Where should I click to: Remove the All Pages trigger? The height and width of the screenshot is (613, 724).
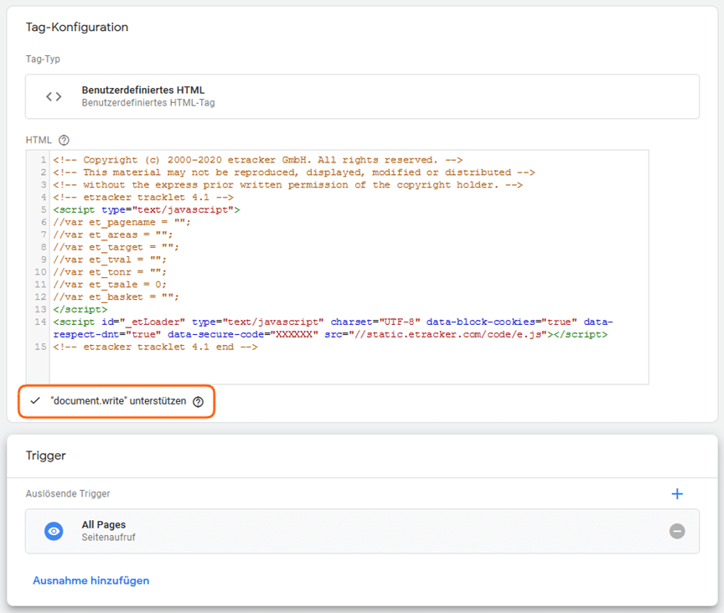[677, 531]
